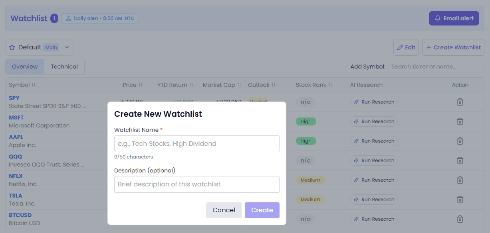
Task: Click the watchlist count badge
Action: pyautogui.click(x=54, y=18)
